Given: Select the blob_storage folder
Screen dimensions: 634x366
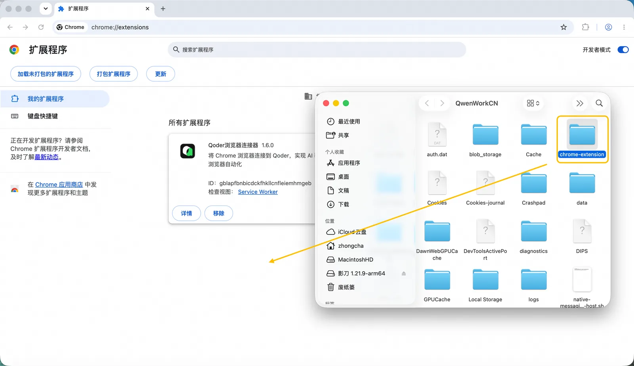Looking at the screenshot, I should (x=485, y=135).
